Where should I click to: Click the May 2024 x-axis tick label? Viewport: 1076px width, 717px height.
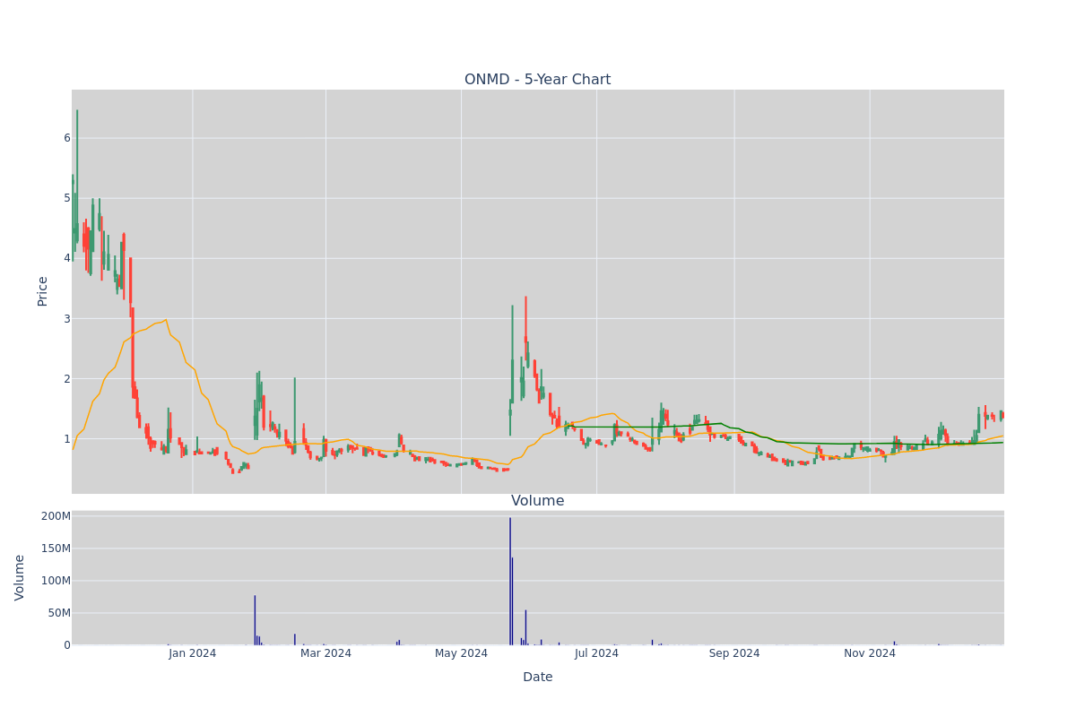461,653
